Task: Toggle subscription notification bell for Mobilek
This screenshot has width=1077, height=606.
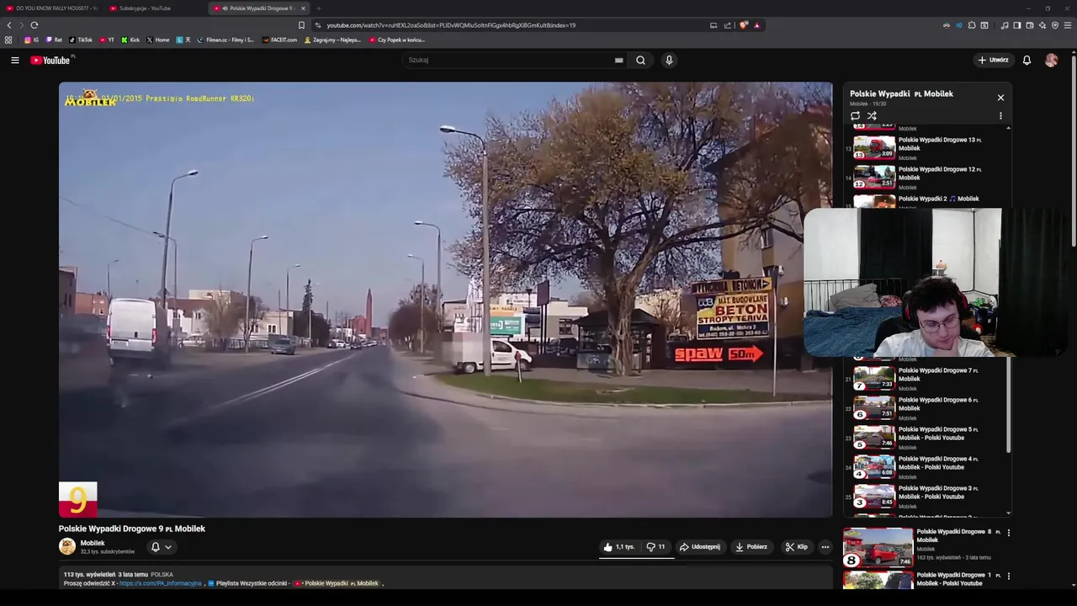Action: pyautogui.click(x=155, y=547)
